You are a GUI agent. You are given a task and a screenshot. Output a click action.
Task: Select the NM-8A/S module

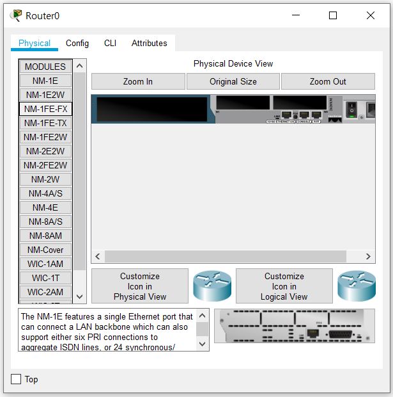pyautogui.click(x=45, y=222)
